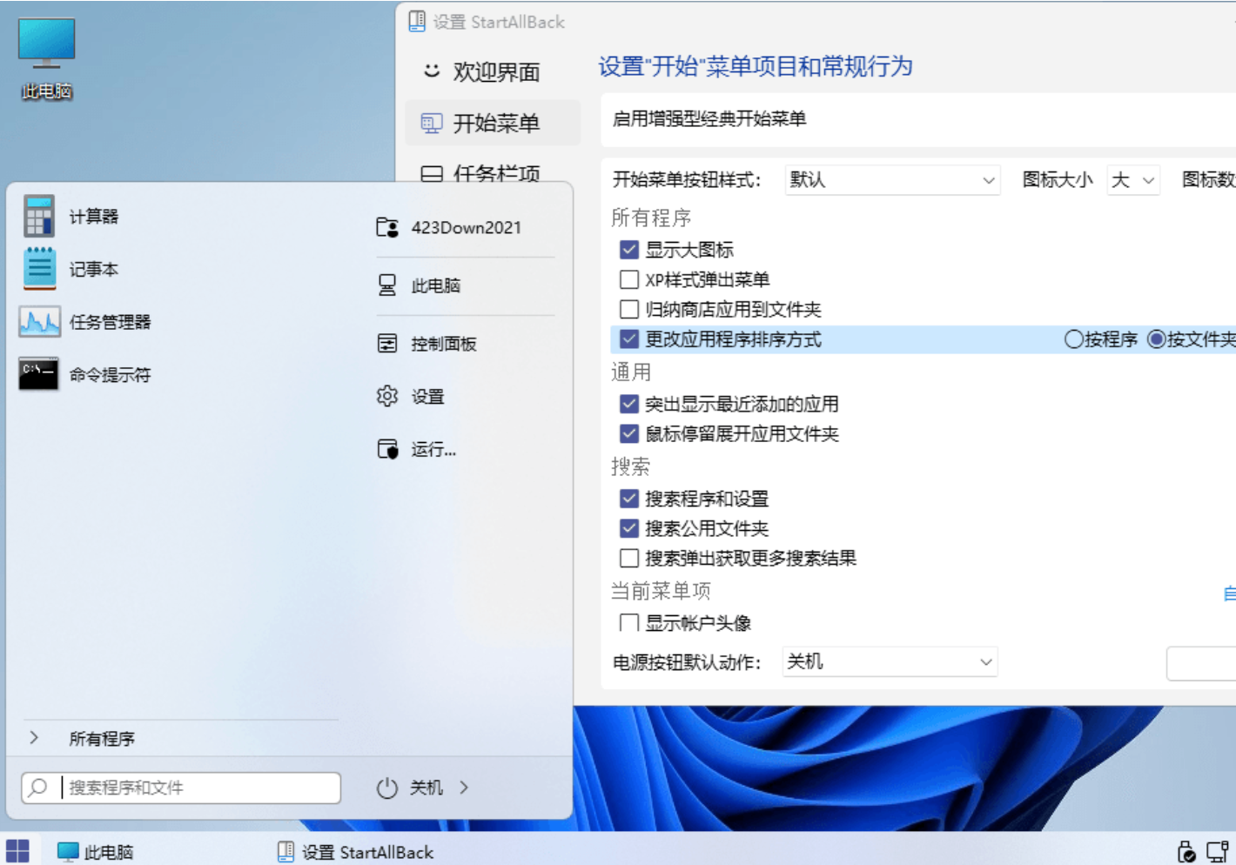
Task: Click the 设置 StartAllBack taskbar button label
Action: (367, 853)
